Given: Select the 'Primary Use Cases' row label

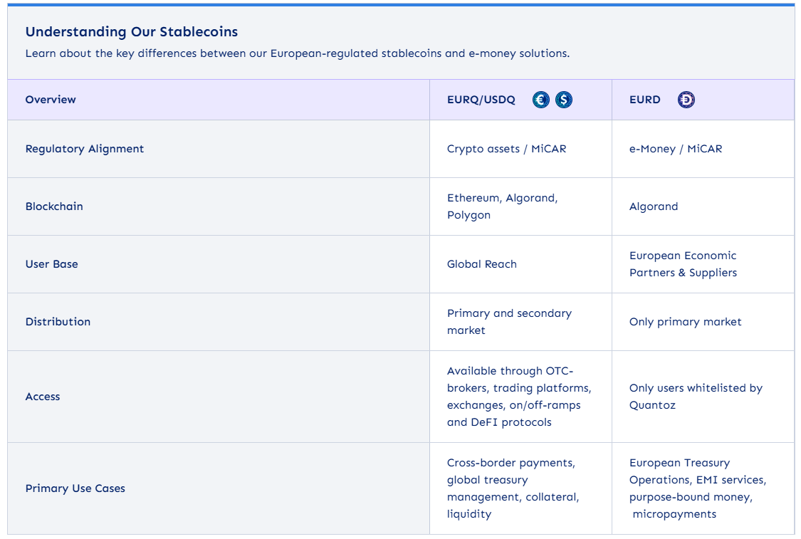Looking at the screenshot, I should (x=75, y=488).
